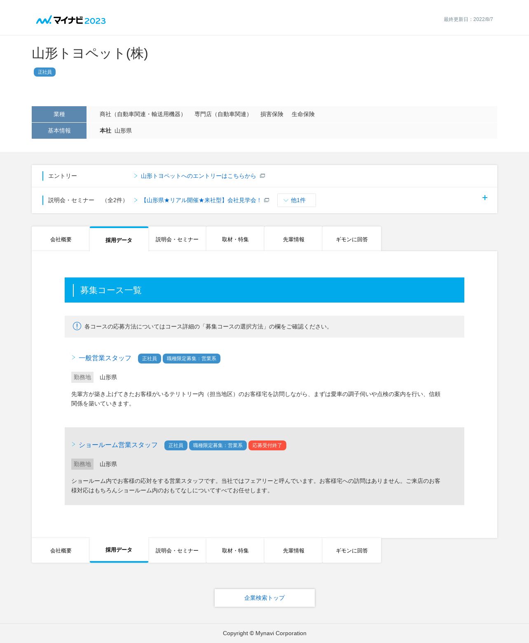This screenshot has width=529, height=643.
Task: Click the Copyright © Mynavi Corporation text
Action: pyautogui.click(x=264, y=633)
